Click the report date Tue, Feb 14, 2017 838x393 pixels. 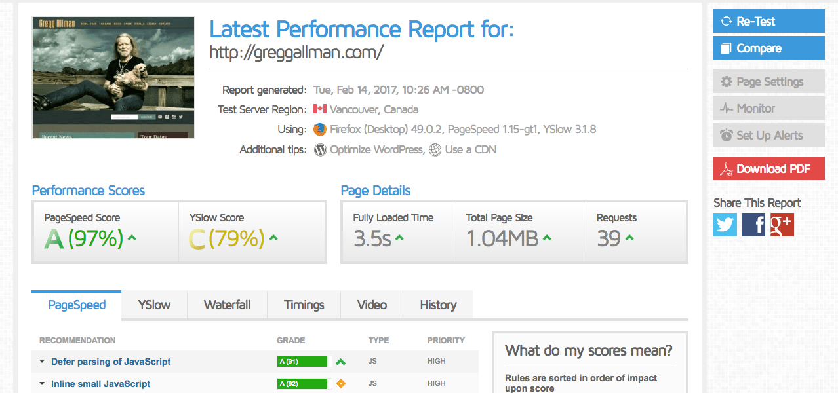tap(399, 90)
